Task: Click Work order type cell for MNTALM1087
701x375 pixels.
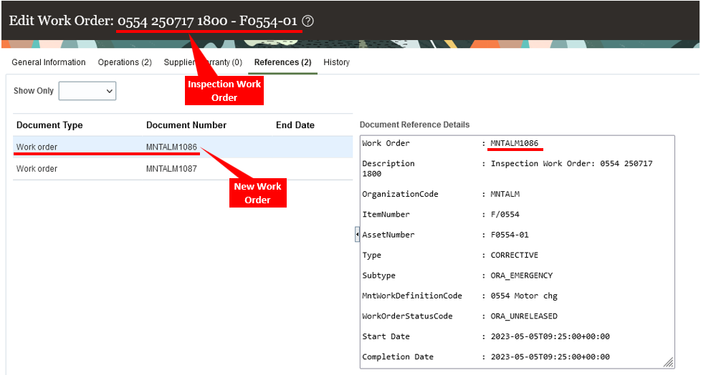Action: coord(37,169)
